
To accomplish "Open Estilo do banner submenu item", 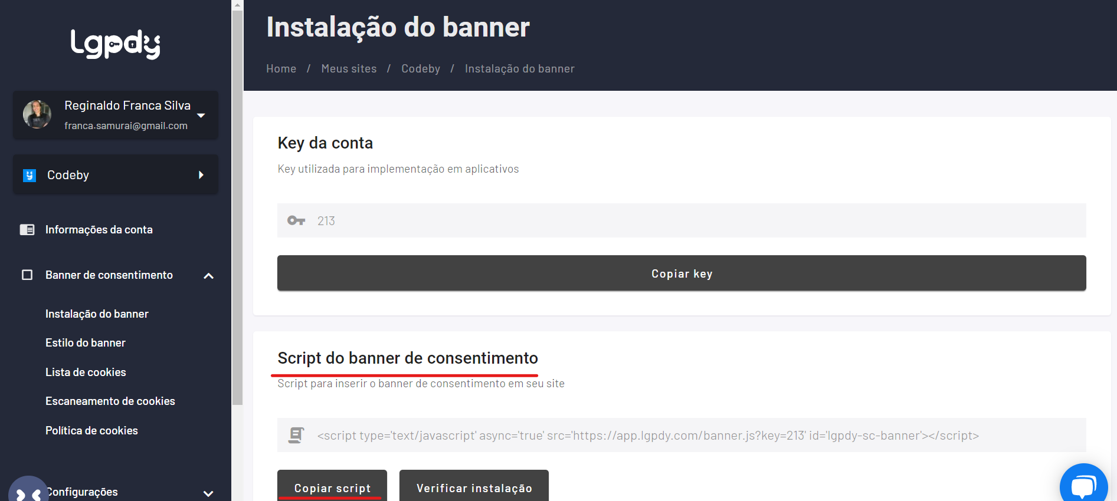I will click(86, 343).
